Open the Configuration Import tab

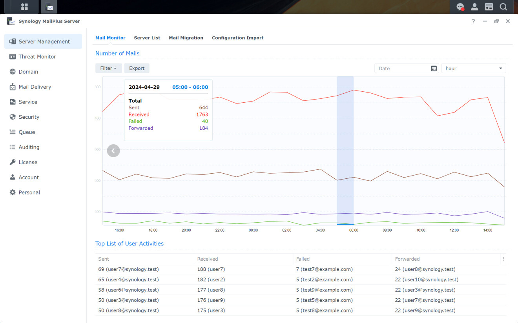[237, 38]
